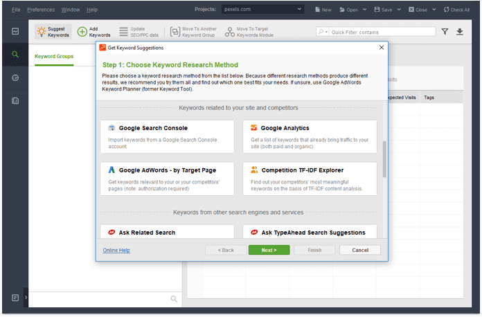The width and height of the screenshot is (482, 317).
Task: Expand the Open dropdown arrow
Action: click(364, 10)
